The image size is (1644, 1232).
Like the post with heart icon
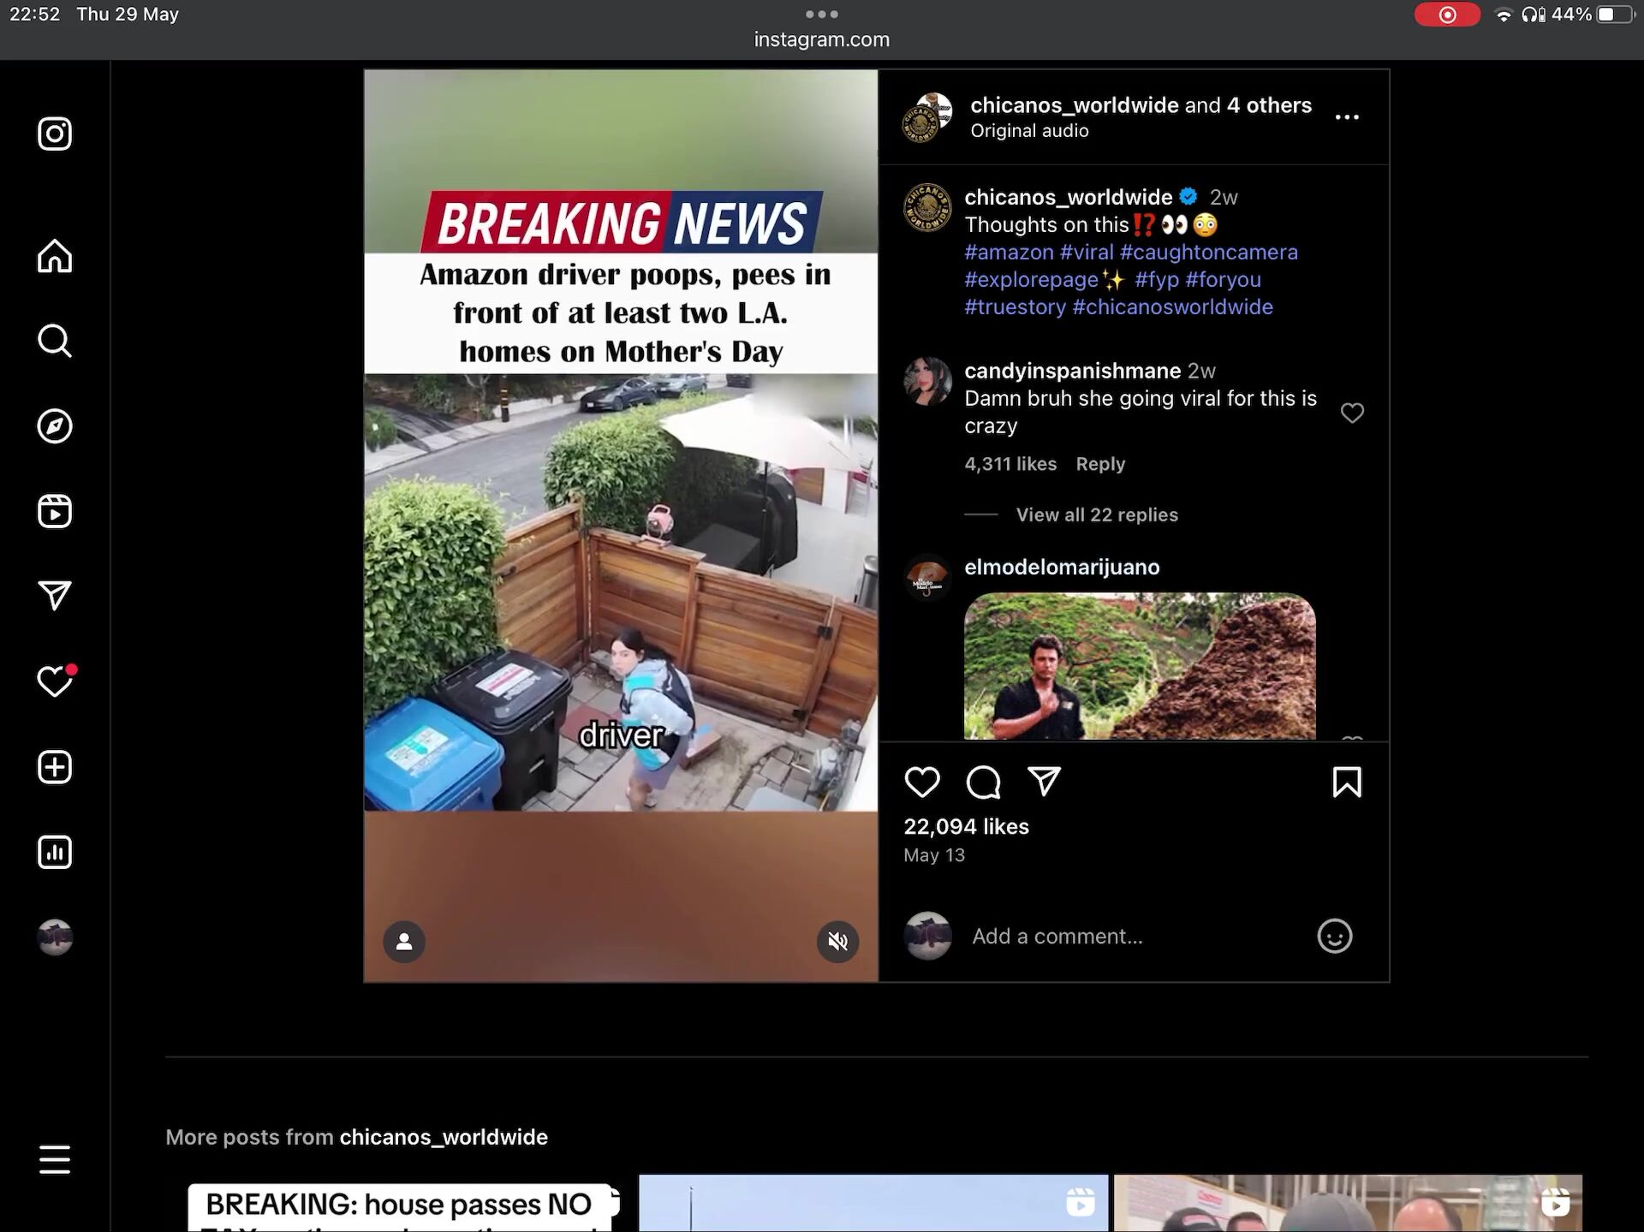[x=922, y=782]
